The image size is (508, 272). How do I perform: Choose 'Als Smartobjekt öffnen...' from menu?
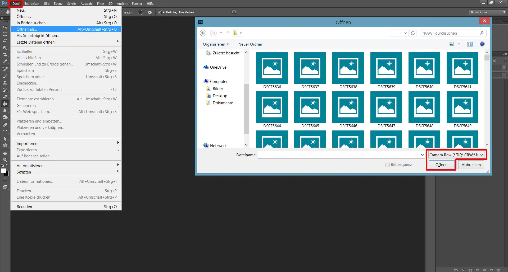pyautogui.click(x=38, y=36)
